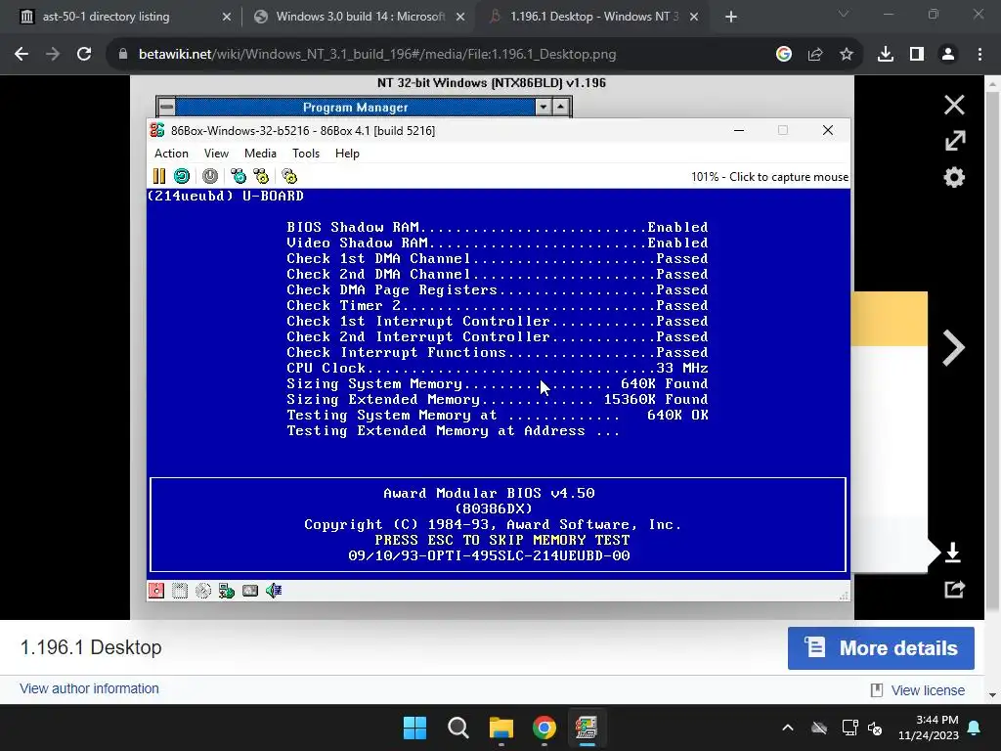Click the red floppy drive status icon
1001x751 pixels.
(x=156, y=591)
